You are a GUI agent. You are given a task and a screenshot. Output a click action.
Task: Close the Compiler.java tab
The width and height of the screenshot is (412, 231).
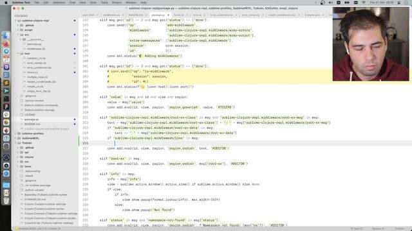pyautogui.click(x=323, y=15)
